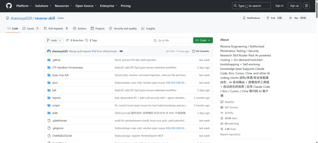
Task: Open the reverse-skill repository name link
Action: tap(45, 18)
